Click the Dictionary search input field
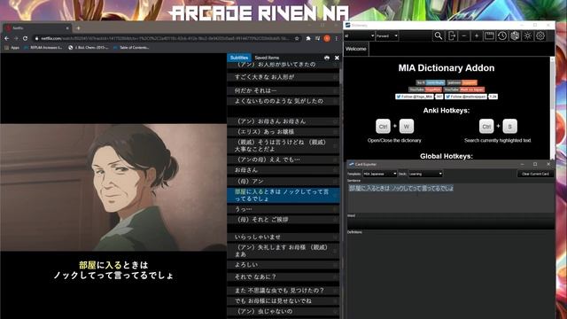This screenshot has width=567, height=319. tap(416, 36)
